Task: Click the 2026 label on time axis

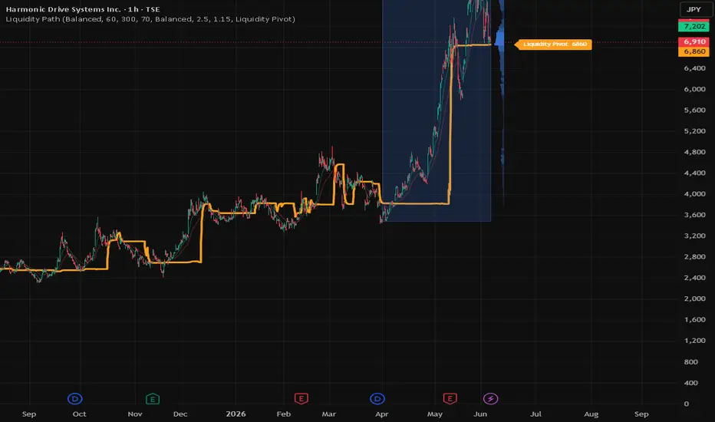Action: point(236,414)
